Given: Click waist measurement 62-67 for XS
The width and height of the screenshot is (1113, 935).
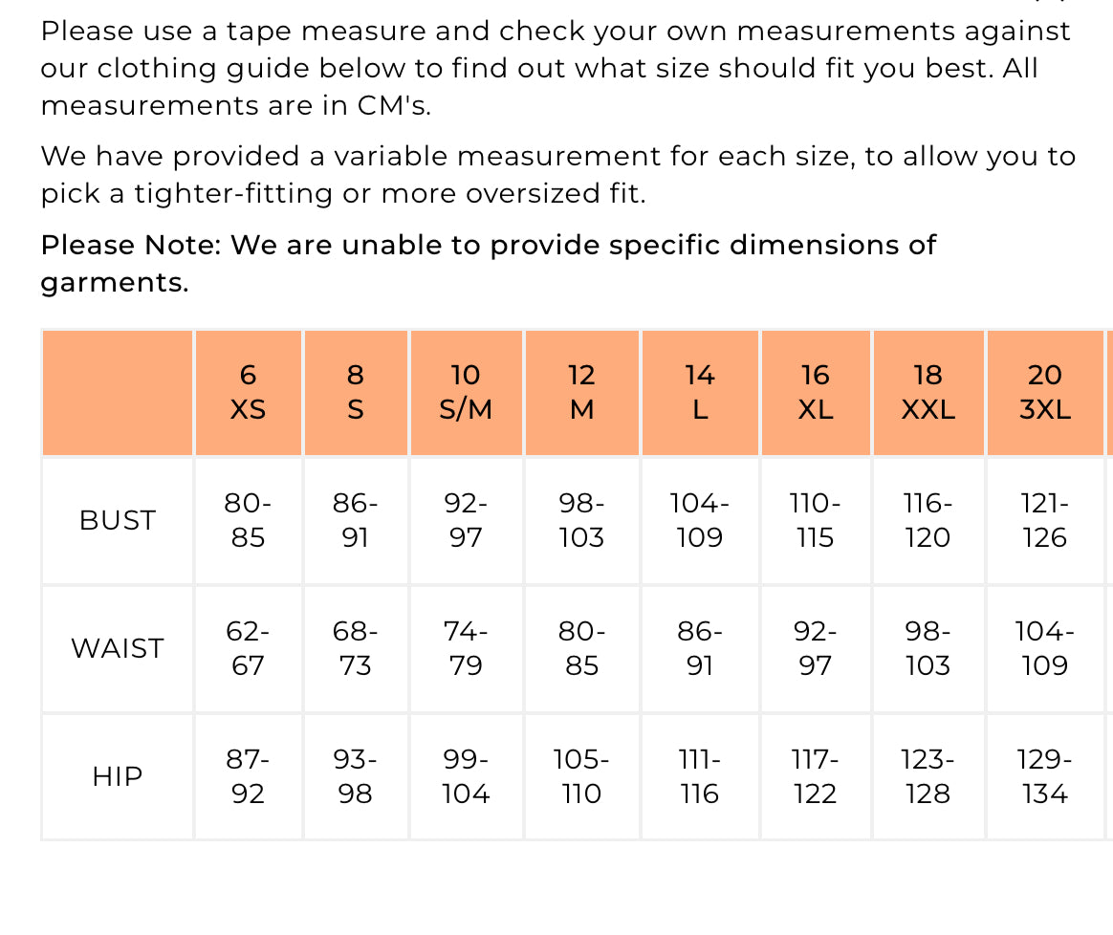Looking at the screenshot, I should point(248,648).
